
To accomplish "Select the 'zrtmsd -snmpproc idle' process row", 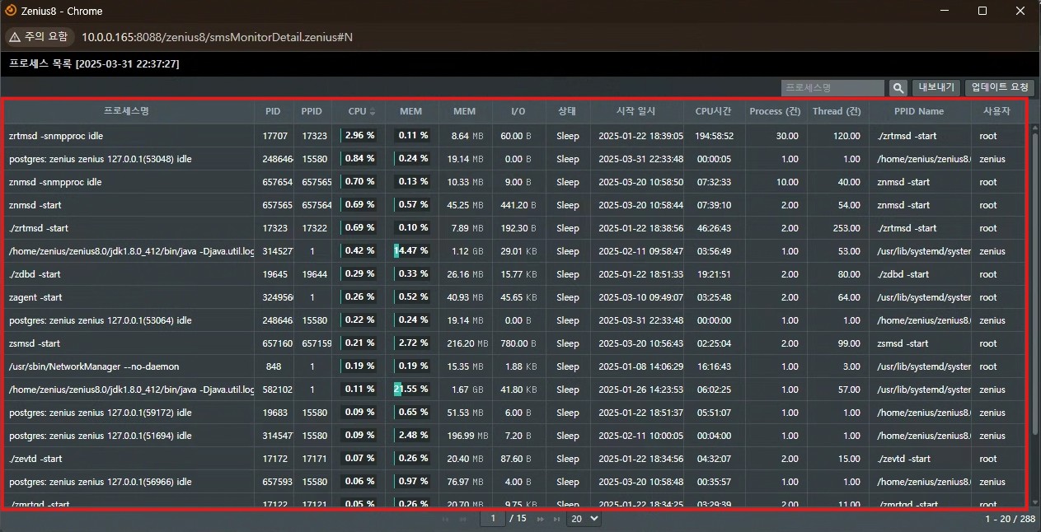I will tap(515, 136).
